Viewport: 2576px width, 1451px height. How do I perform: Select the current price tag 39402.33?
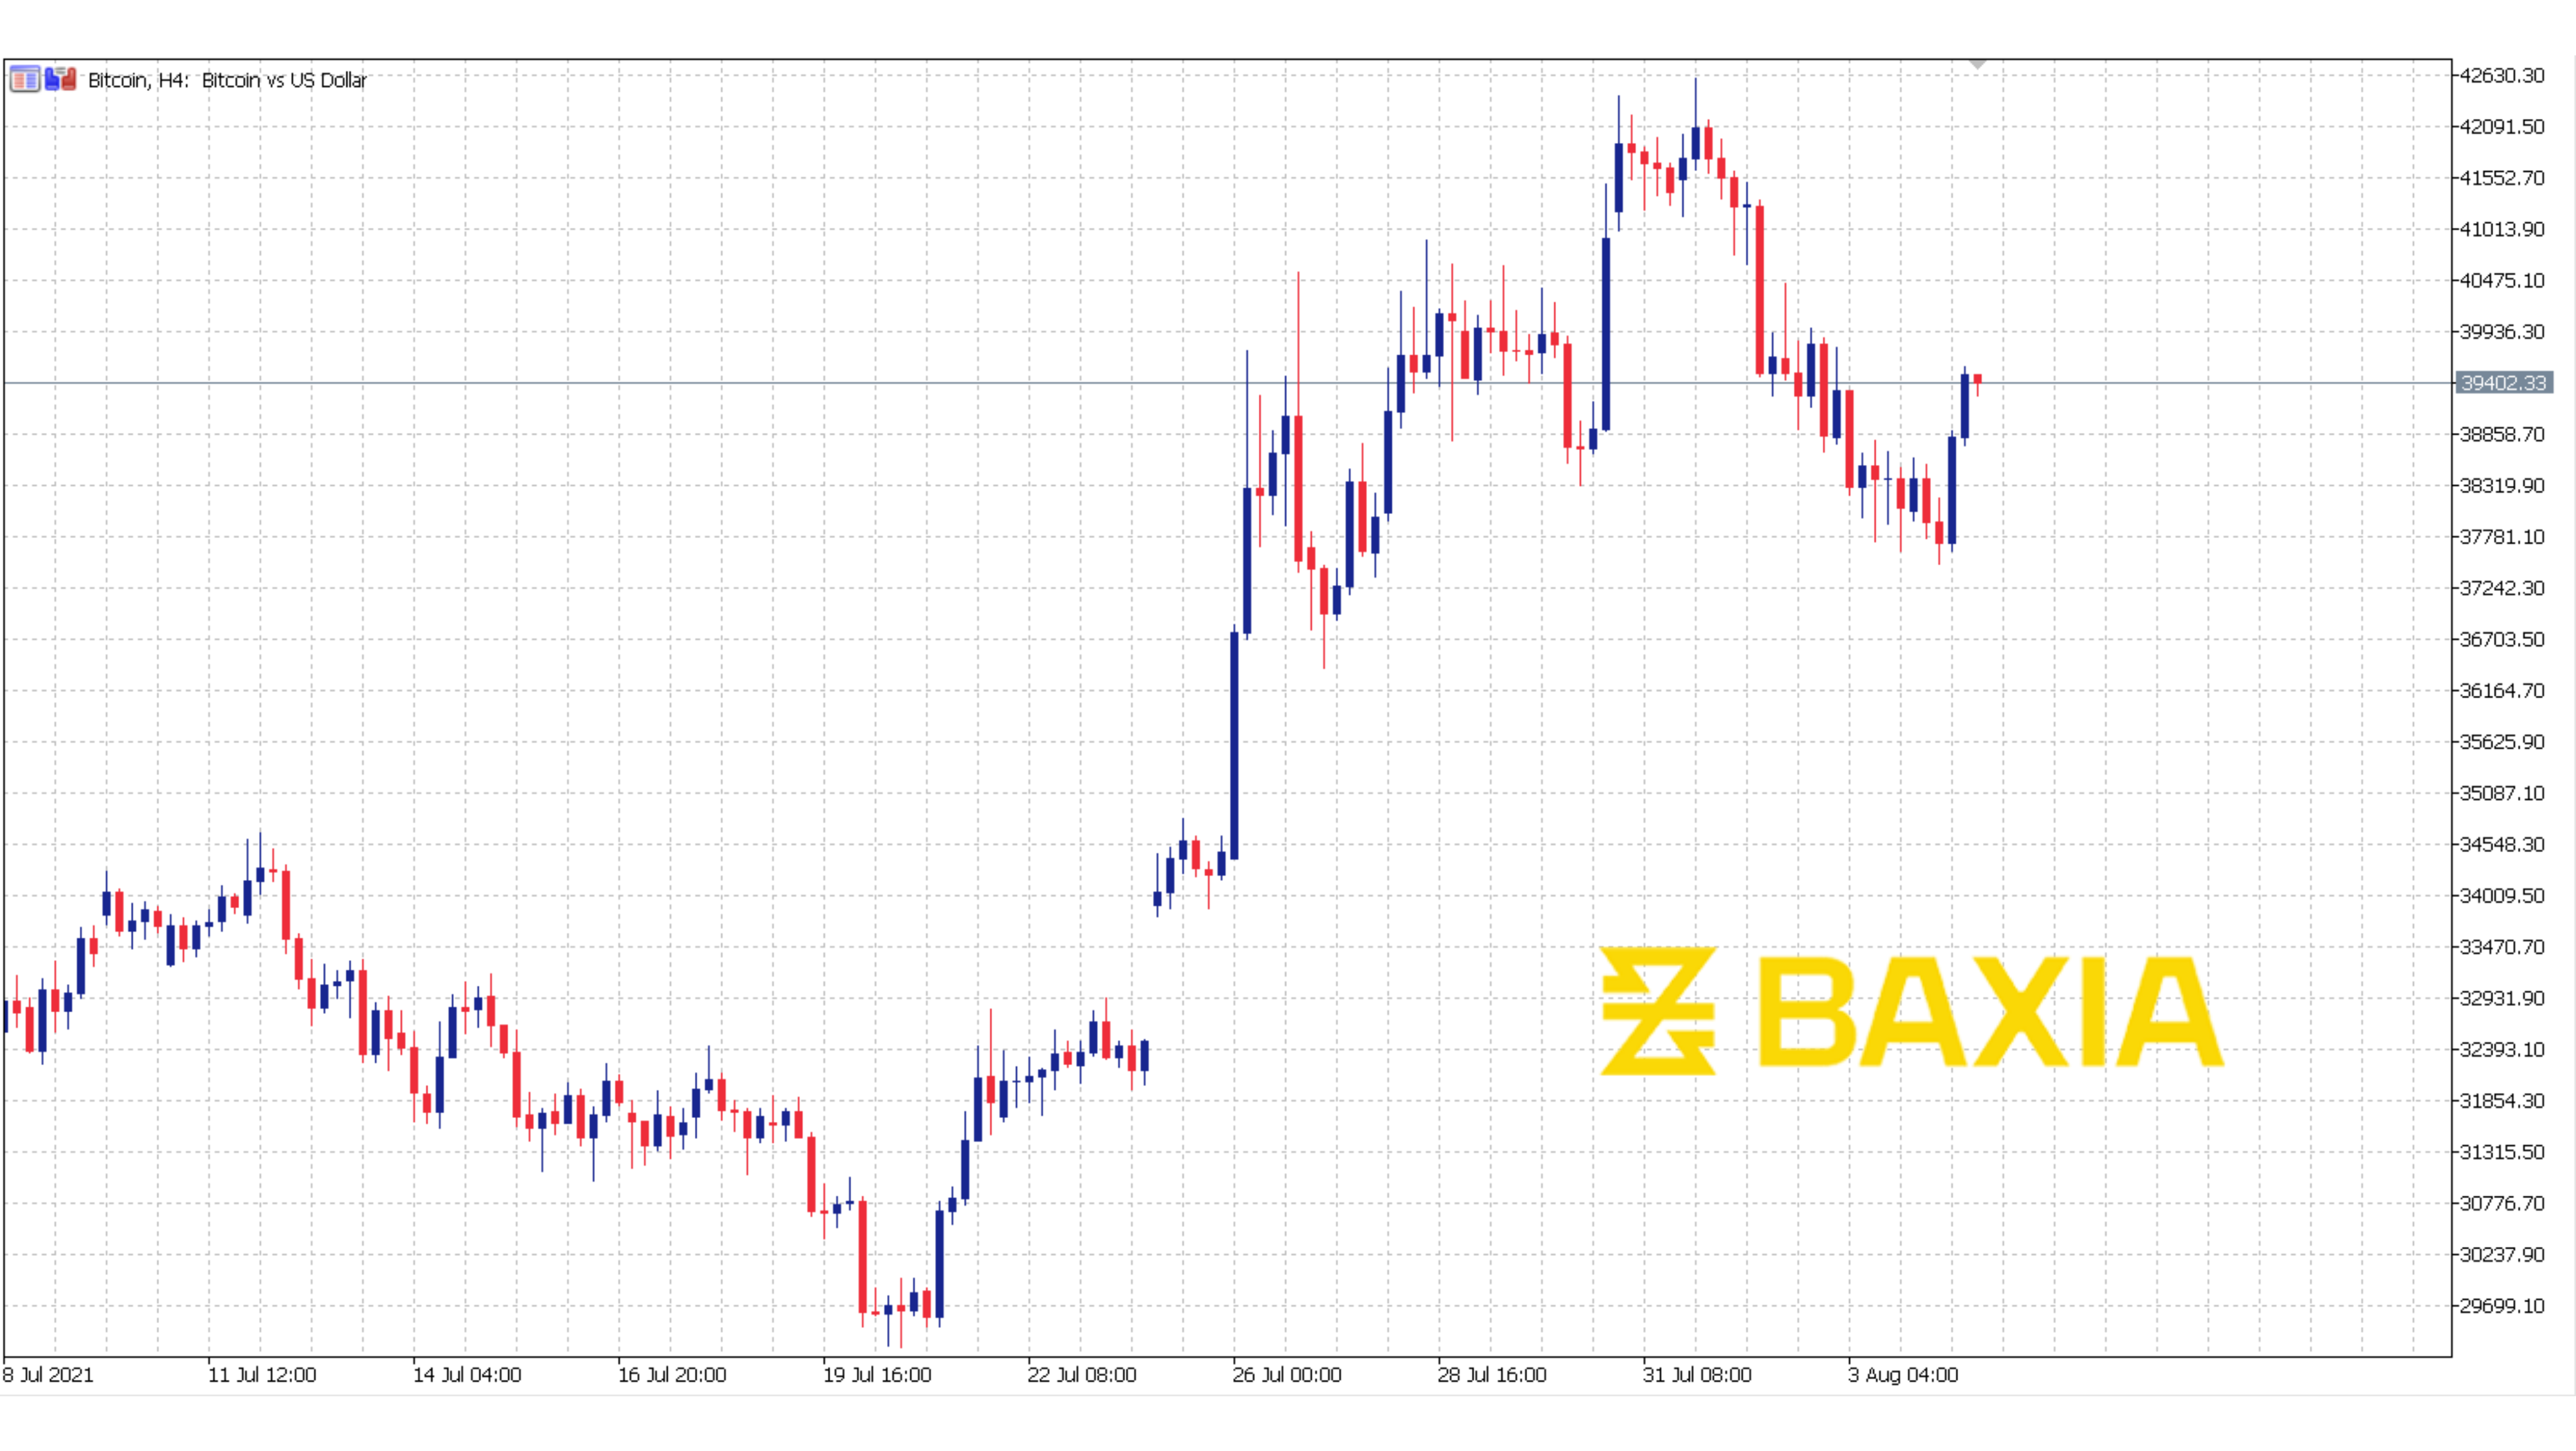tap(2503, 383)
